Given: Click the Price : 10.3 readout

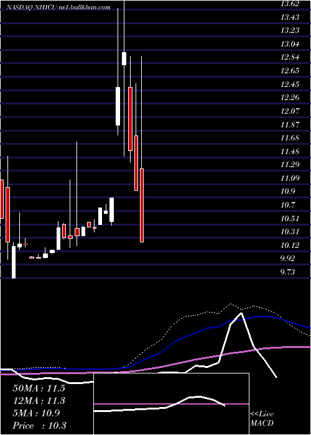Looking at the screenshot, I should [x=39, y=426].
